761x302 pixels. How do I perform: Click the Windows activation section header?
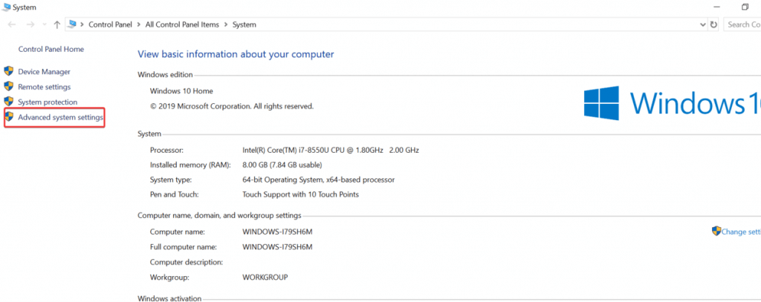point(169,298)
